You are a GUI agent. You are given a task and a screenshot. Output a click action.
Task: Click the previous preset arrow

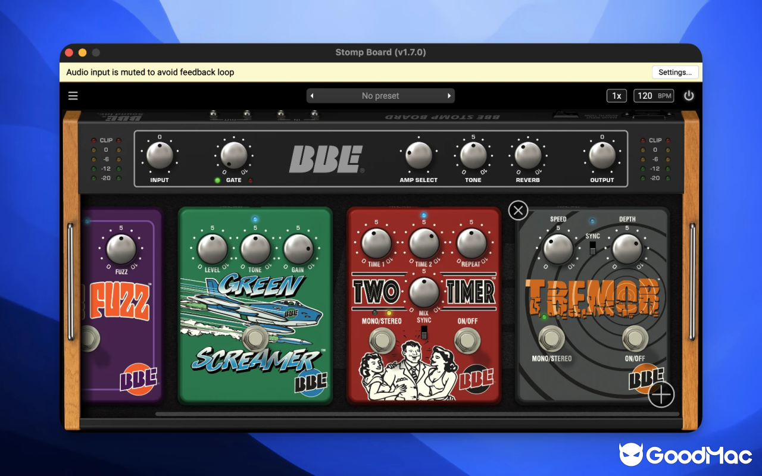pos(312,95)
